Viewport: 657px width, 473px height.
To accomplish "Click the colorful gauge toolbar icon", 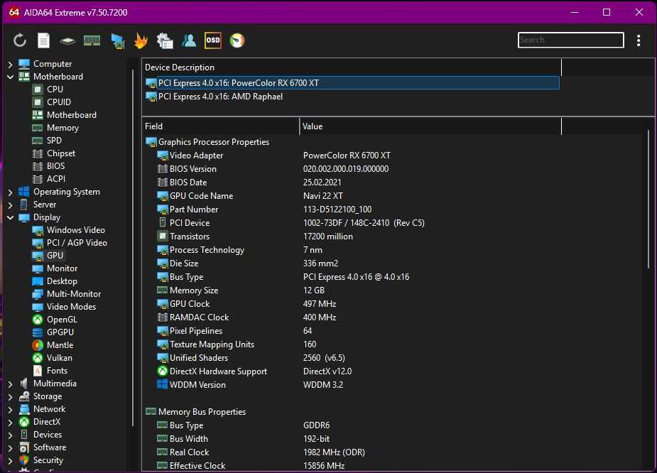I will 237,40.
